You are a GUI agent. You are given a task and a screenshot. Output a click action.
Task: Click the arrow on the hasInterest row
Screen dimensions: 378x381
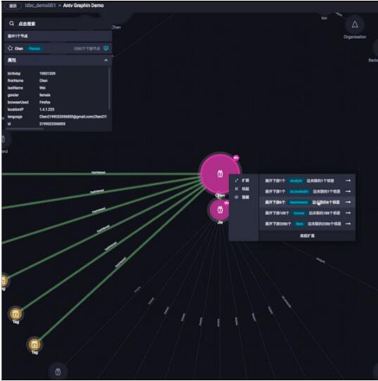348,202
